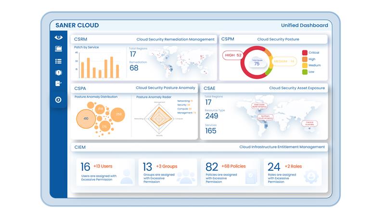Click the group people icon in Groups card
This screenshot has width=385, height=216.
coord(186,176)
